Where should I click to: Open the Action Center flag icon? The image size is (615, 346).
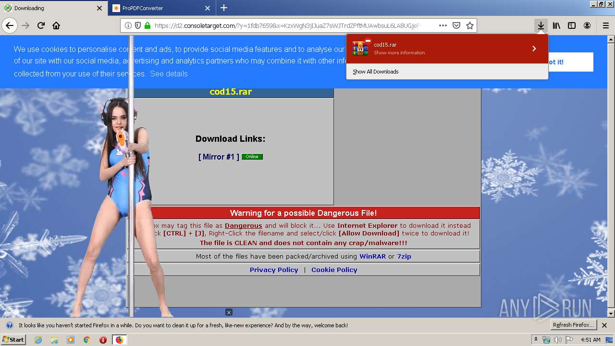click(569, 340)
